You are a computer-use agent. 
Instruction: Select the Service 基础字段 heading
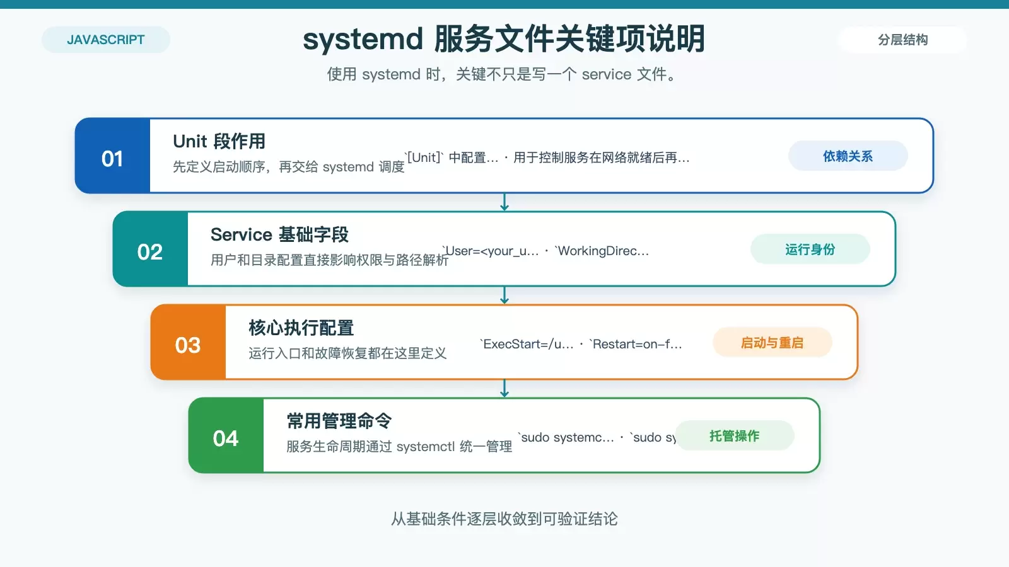279,234
